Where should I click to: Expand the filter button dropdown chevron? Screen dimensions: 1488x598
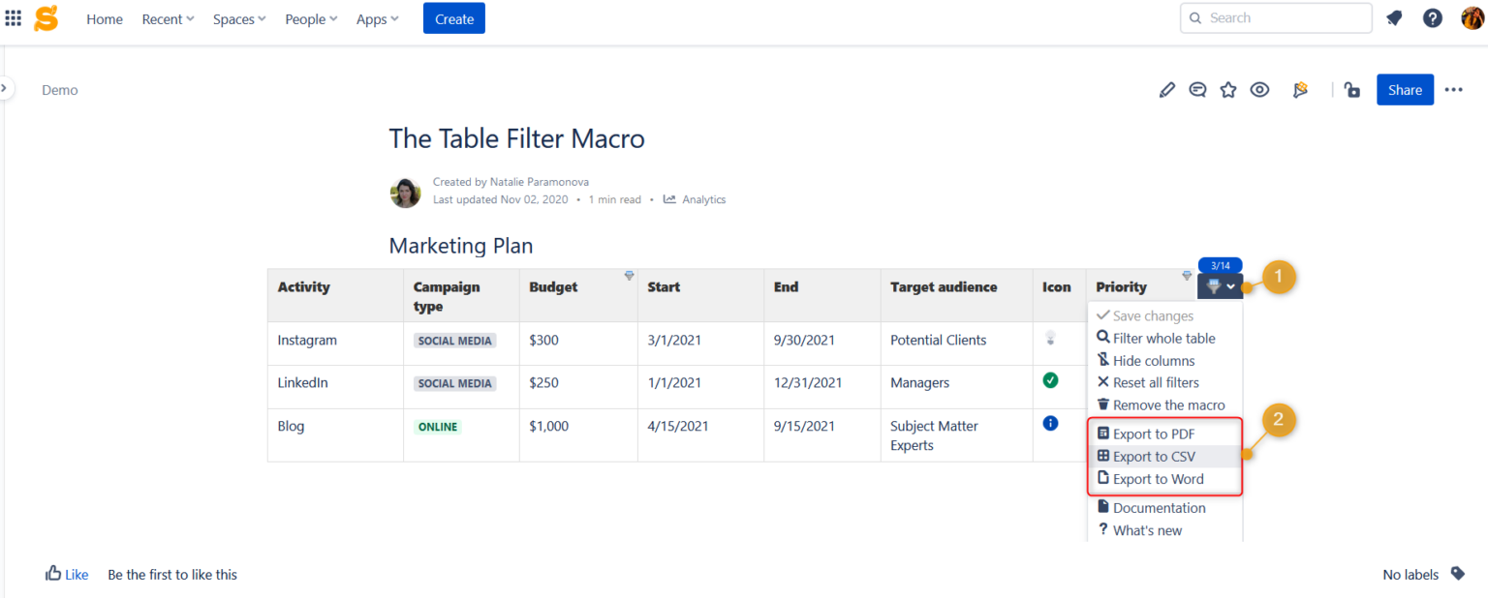click(1228, 286)
